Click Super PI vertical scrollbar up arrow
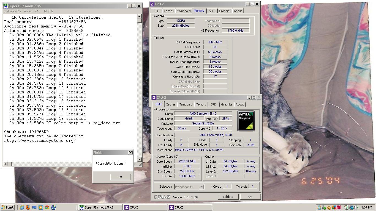This screenshot has width=376, height=211. click(140, 16)
